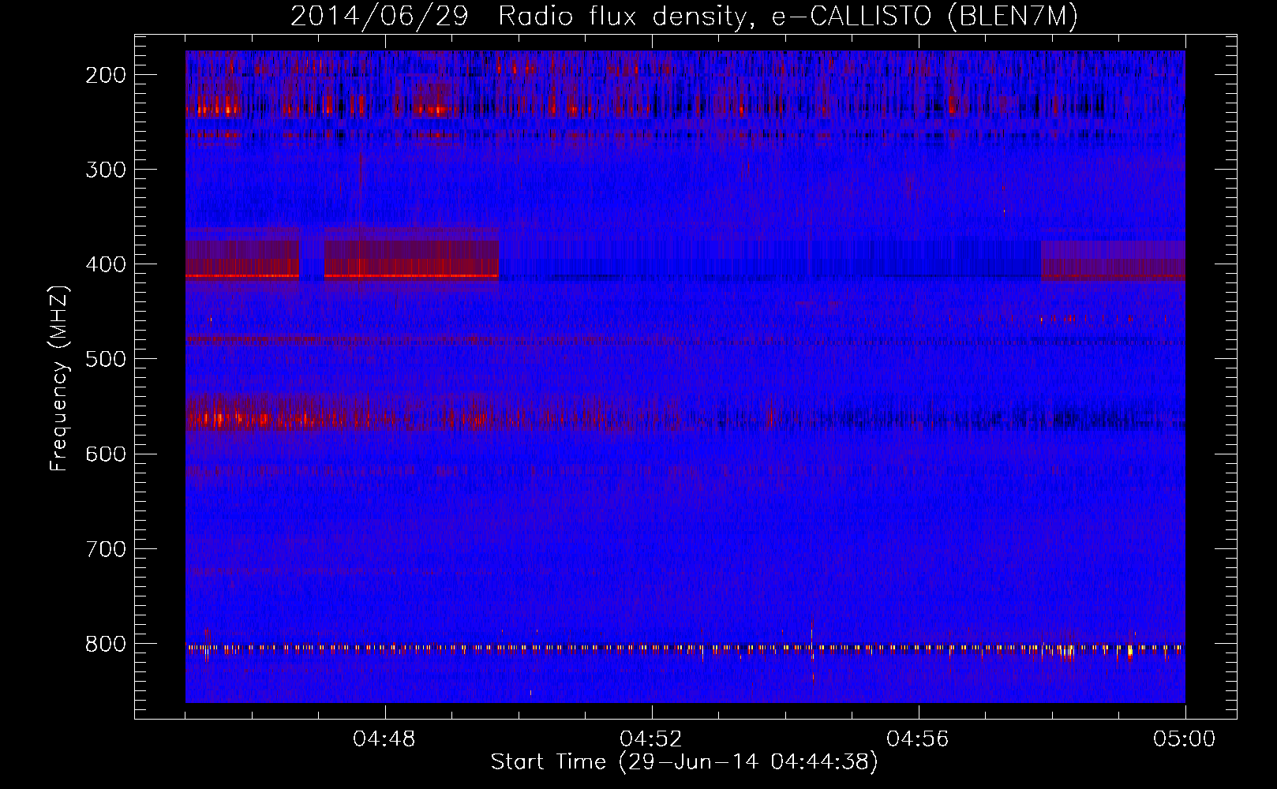
Task: Click the 04:56 time tick label
Action: [x=918, y=739]
